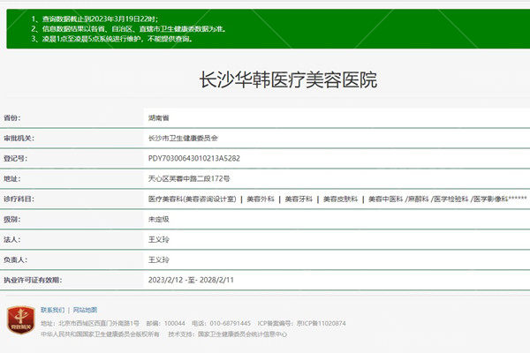This screenshot has height=353, width=530.
Task: Click notice line two about 卫生健康委数据
Action: click(129, 29)
